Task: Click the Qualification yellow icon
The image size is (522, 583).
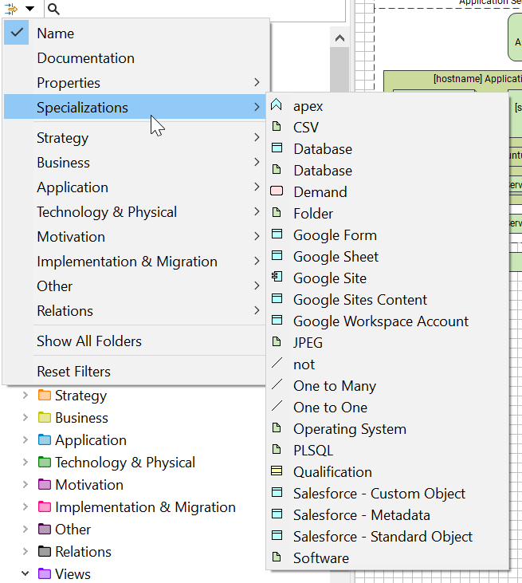Action: 277,471
